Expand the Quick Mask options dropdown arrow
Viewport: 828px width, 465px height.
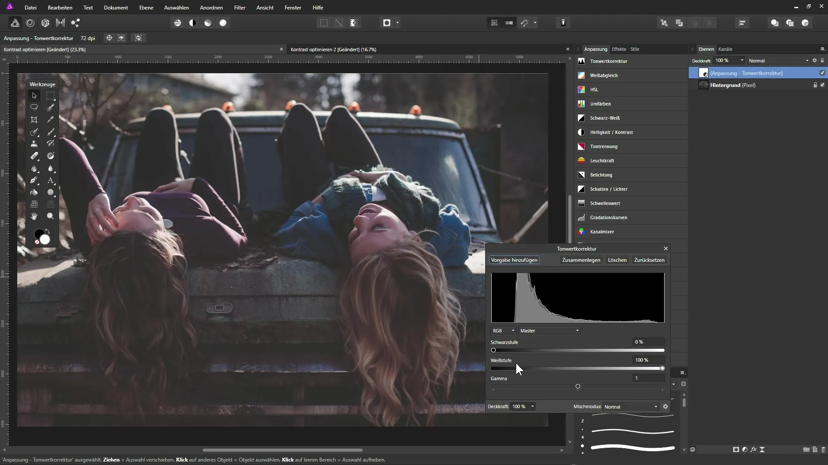[398, 23]
